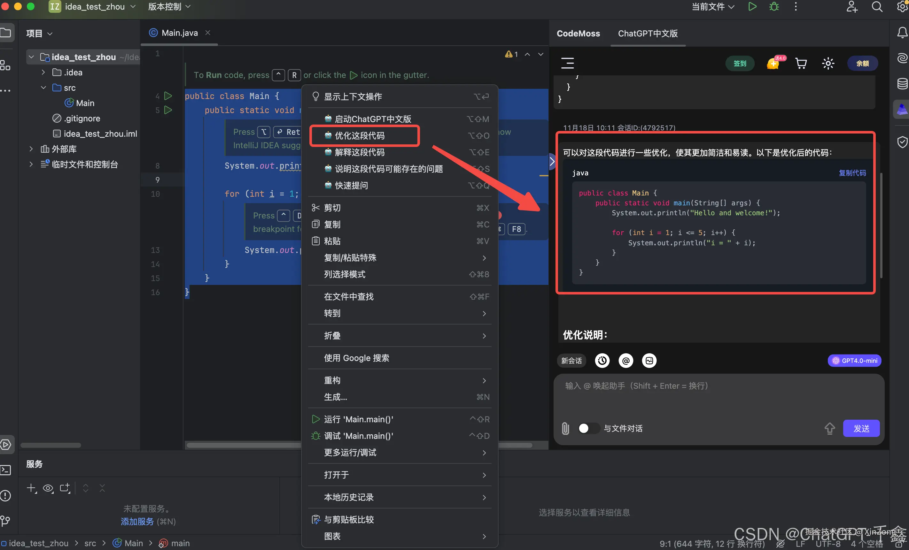The height and width of the screenshot is (550, 909).
Task: Enable 列选择模式 from the context menu
Action: (x=344, y=274)
